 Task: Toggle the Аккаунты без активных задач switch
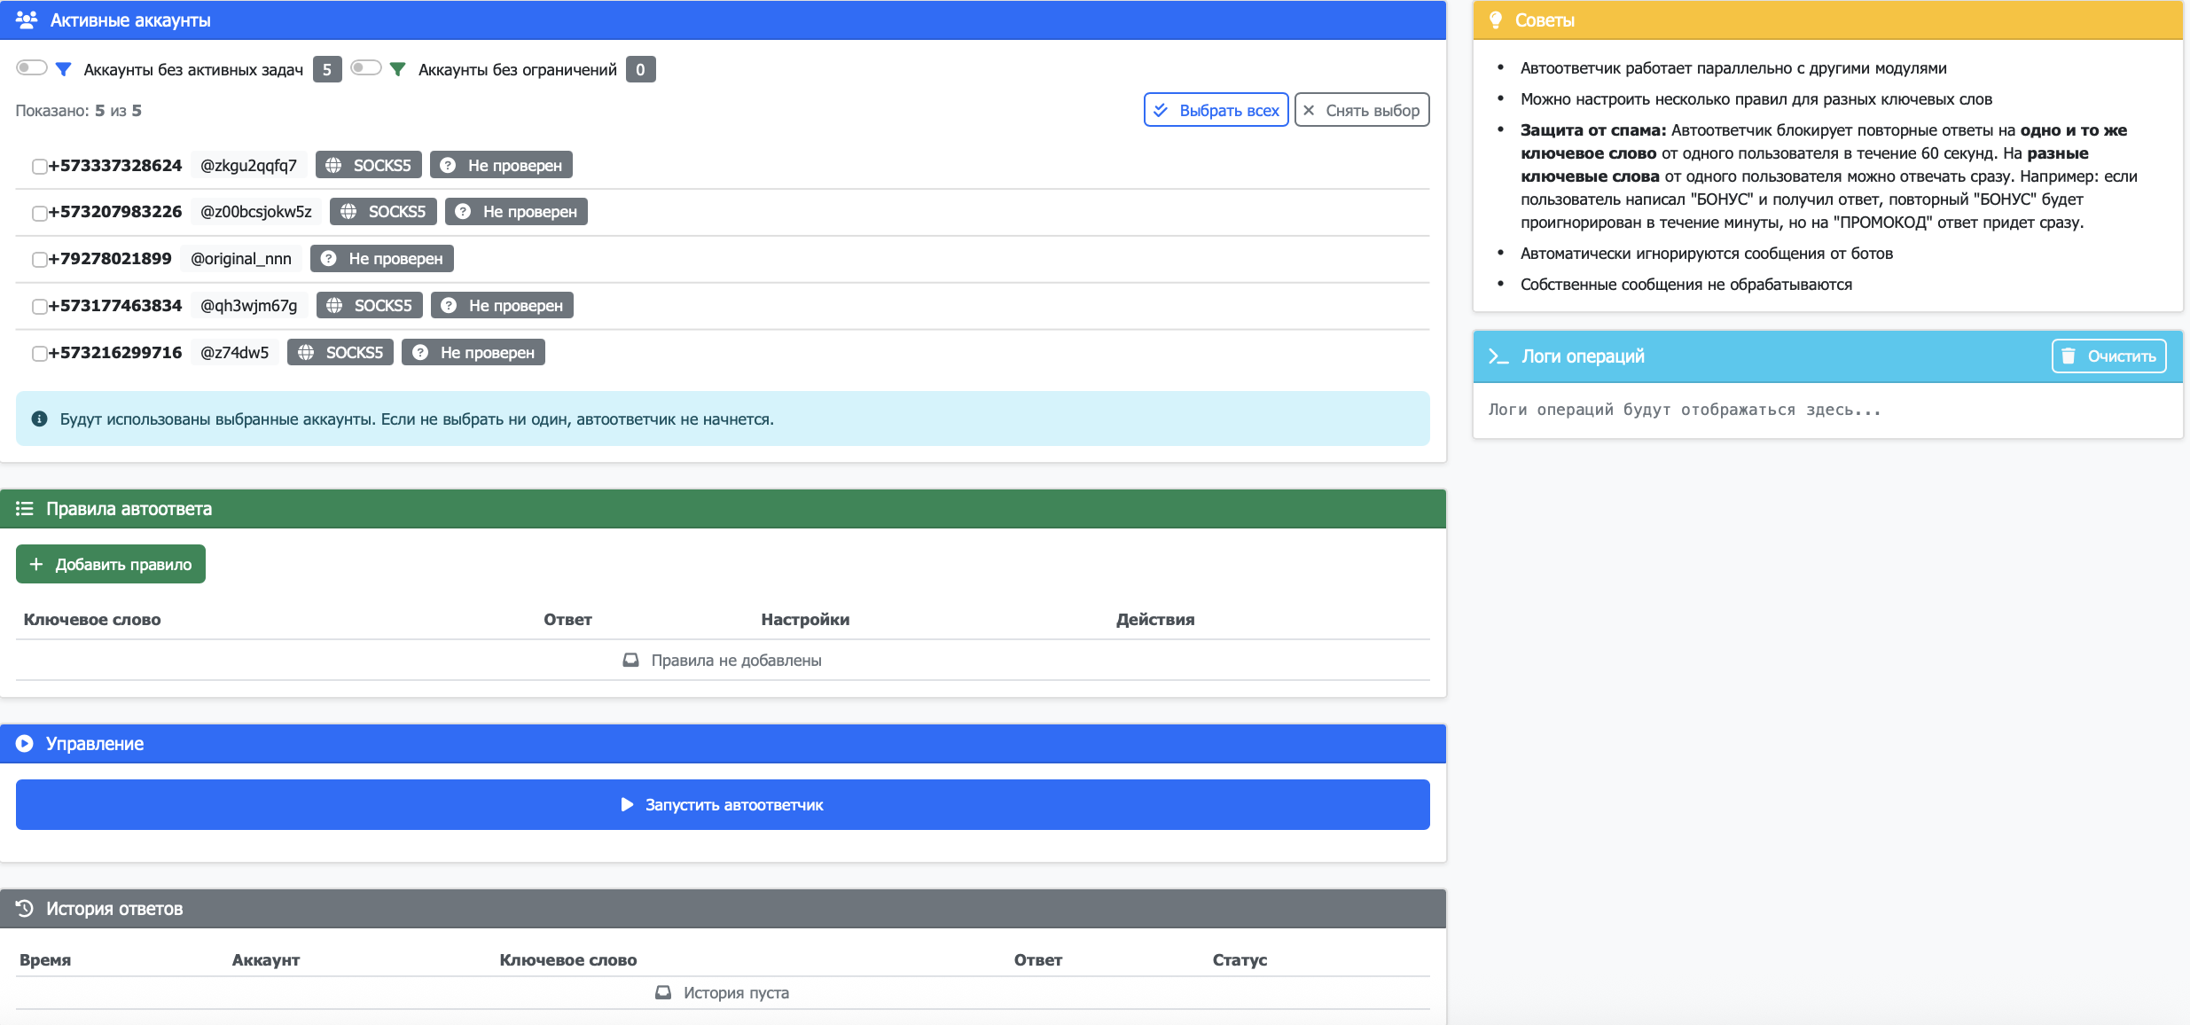[x=32, y=68]
